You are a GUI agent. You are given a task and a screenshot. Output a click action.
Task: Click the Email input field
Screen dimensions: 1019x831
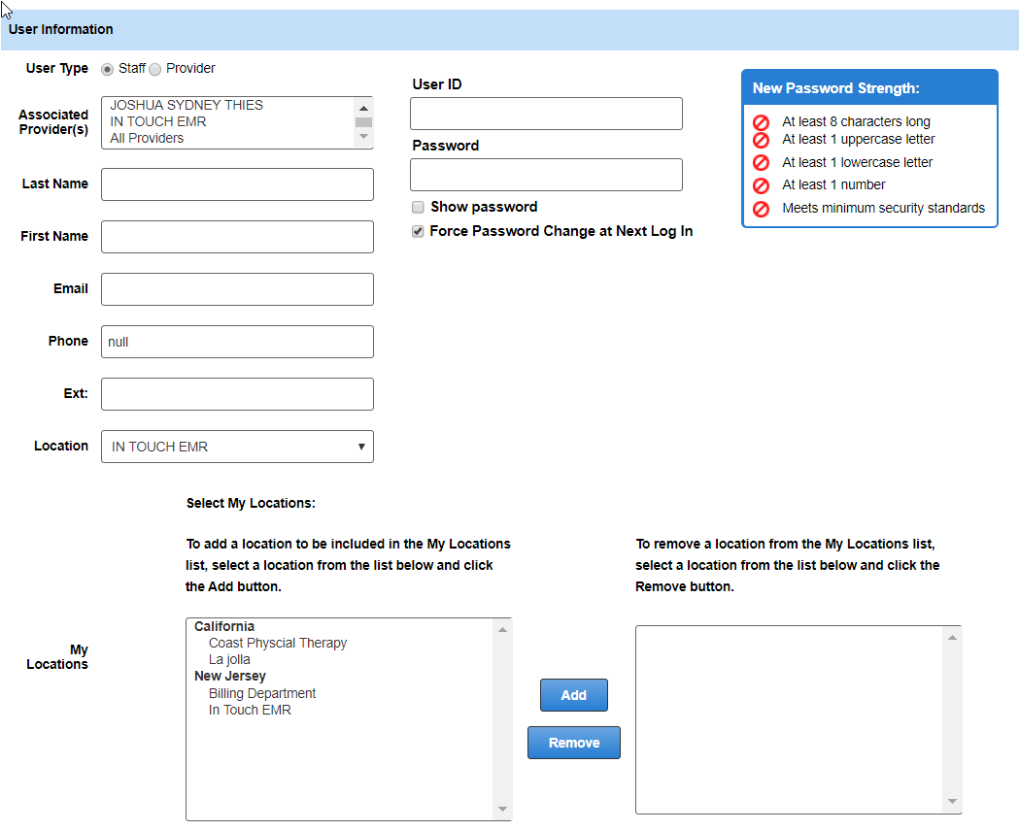(x=237, y=289)
